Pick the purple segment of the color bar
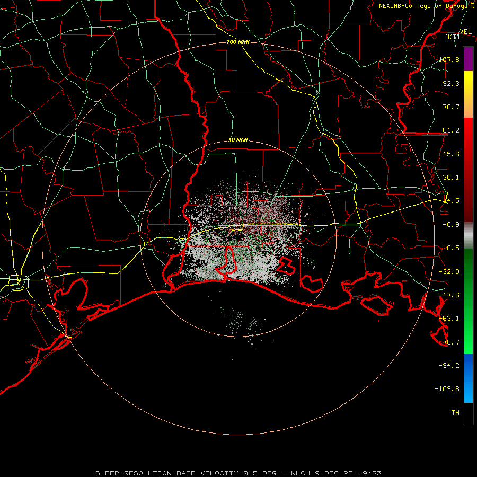Viewport: 477px width, 477px height. click(x=468, y=59)
